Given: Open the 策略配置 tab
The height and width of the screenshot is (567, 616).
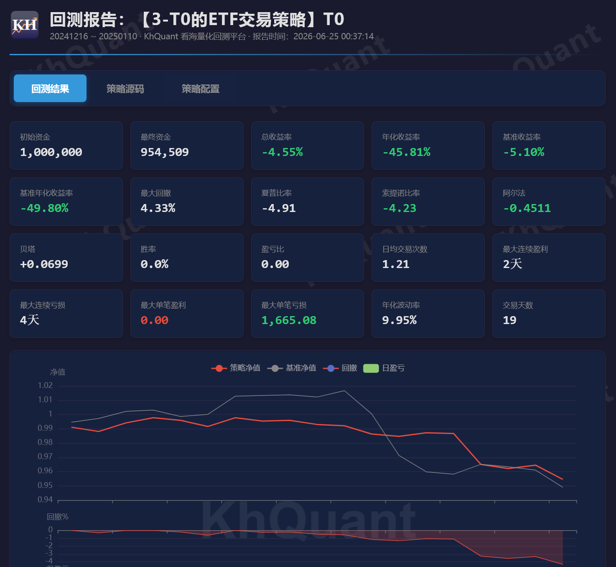Looking at the screenshot, I should tap(201, 88).
